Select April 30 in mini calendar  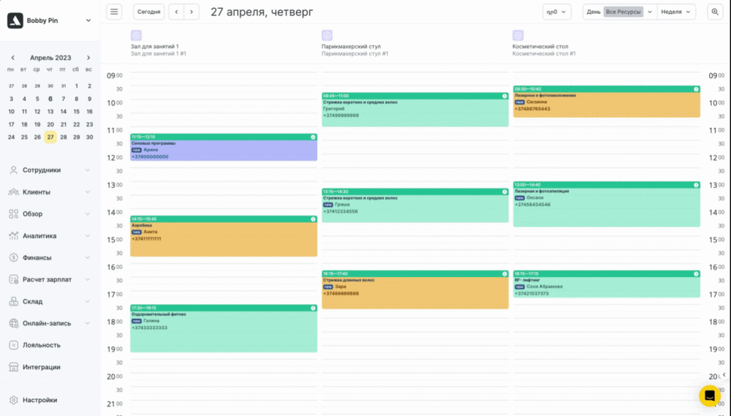89,137
